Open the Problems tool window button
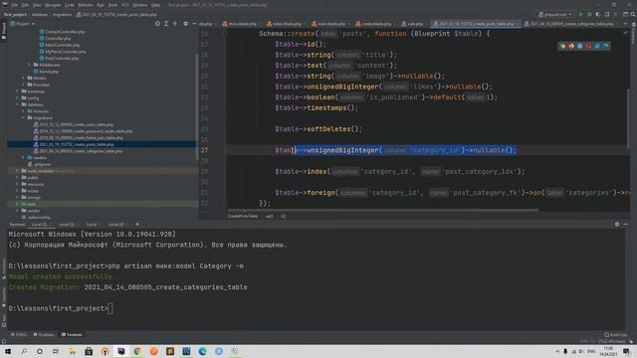This screenshot has width=637, height=358. 44,335
